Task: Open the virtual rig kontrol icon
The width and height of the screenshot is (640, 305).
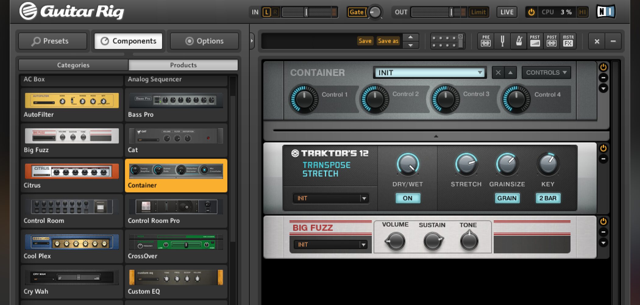Action: [x=448, y=41]
